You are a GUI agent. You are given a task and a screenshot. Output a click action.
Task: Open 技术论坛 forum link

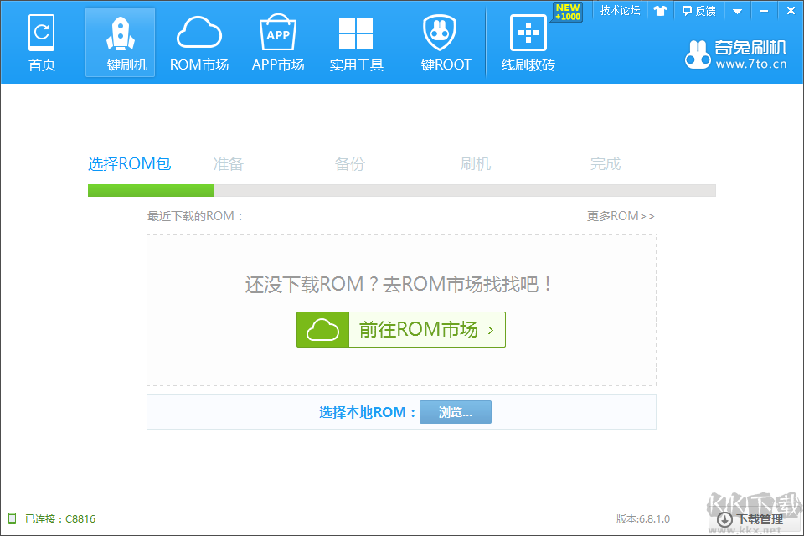[x=620, y=10]
